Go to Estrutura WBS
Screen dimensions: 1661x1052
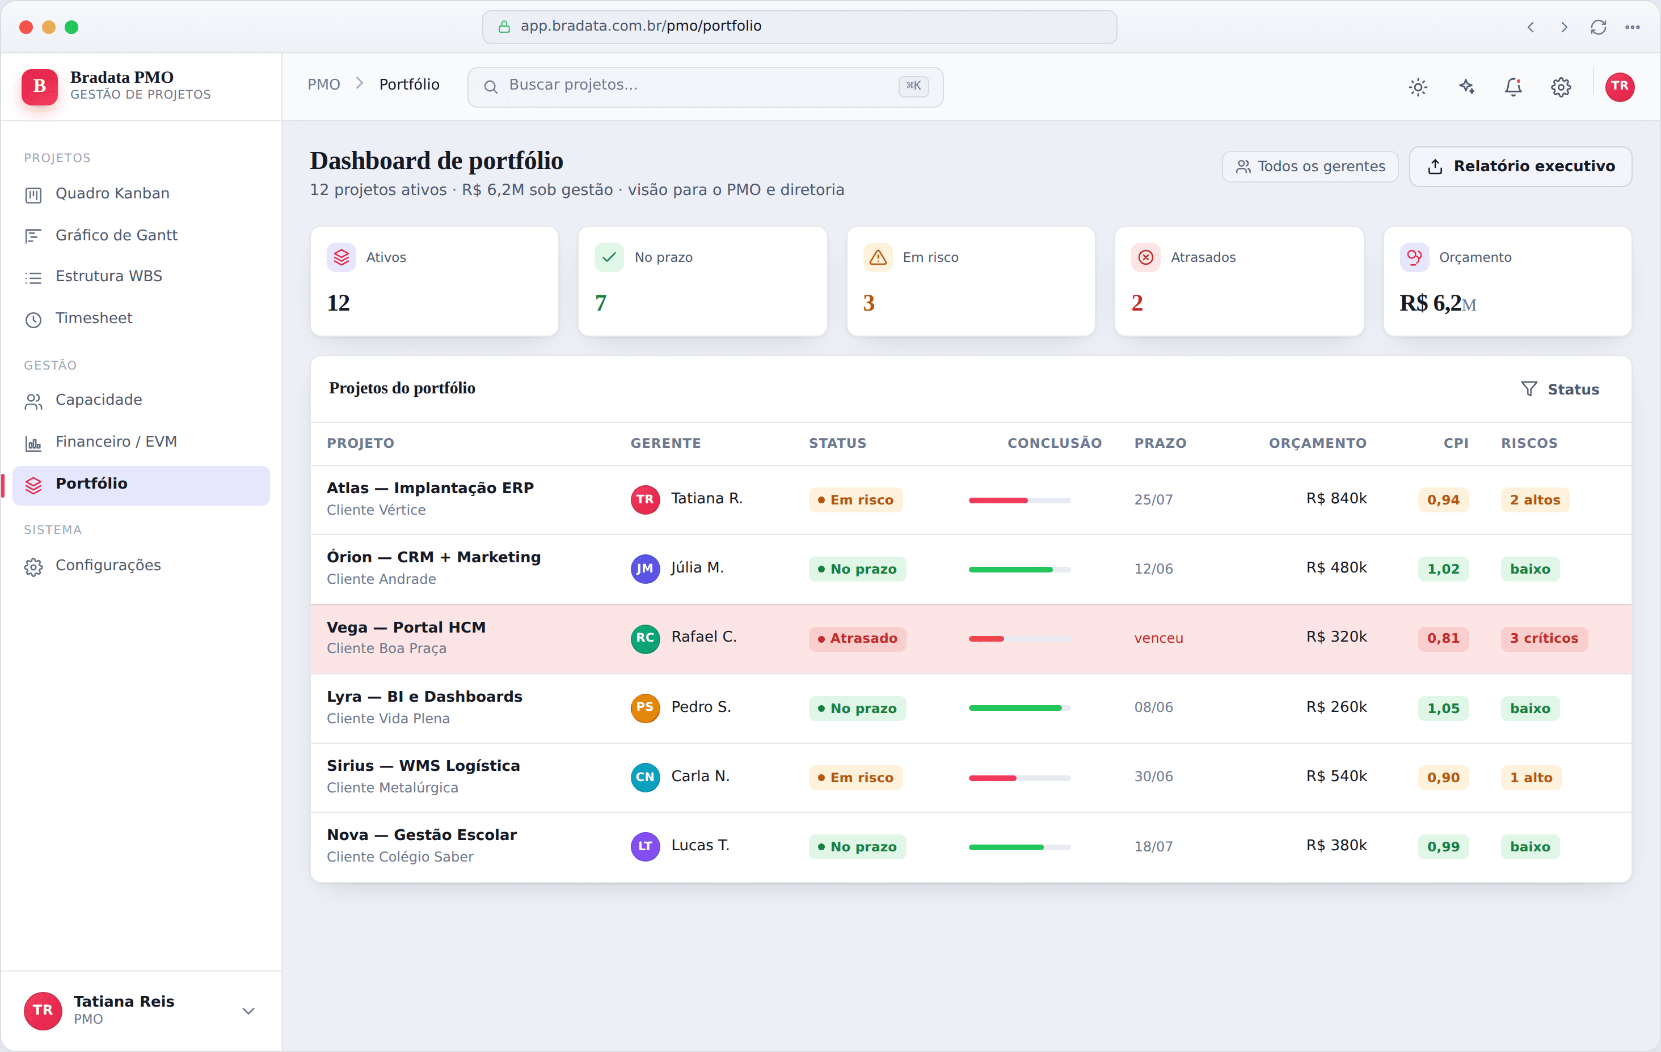point(141,277)
